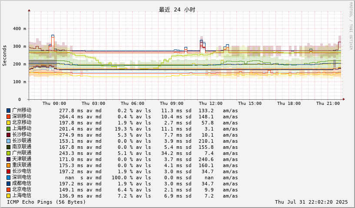This screenshot has height=208, width=355.
Task: Click the Thu 18:00 time axis label
Action: point(289,104)
